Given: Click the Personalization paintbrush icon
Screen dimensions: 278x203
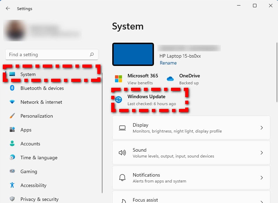Looking at the screenshot, I should click(x=12, y=116).
